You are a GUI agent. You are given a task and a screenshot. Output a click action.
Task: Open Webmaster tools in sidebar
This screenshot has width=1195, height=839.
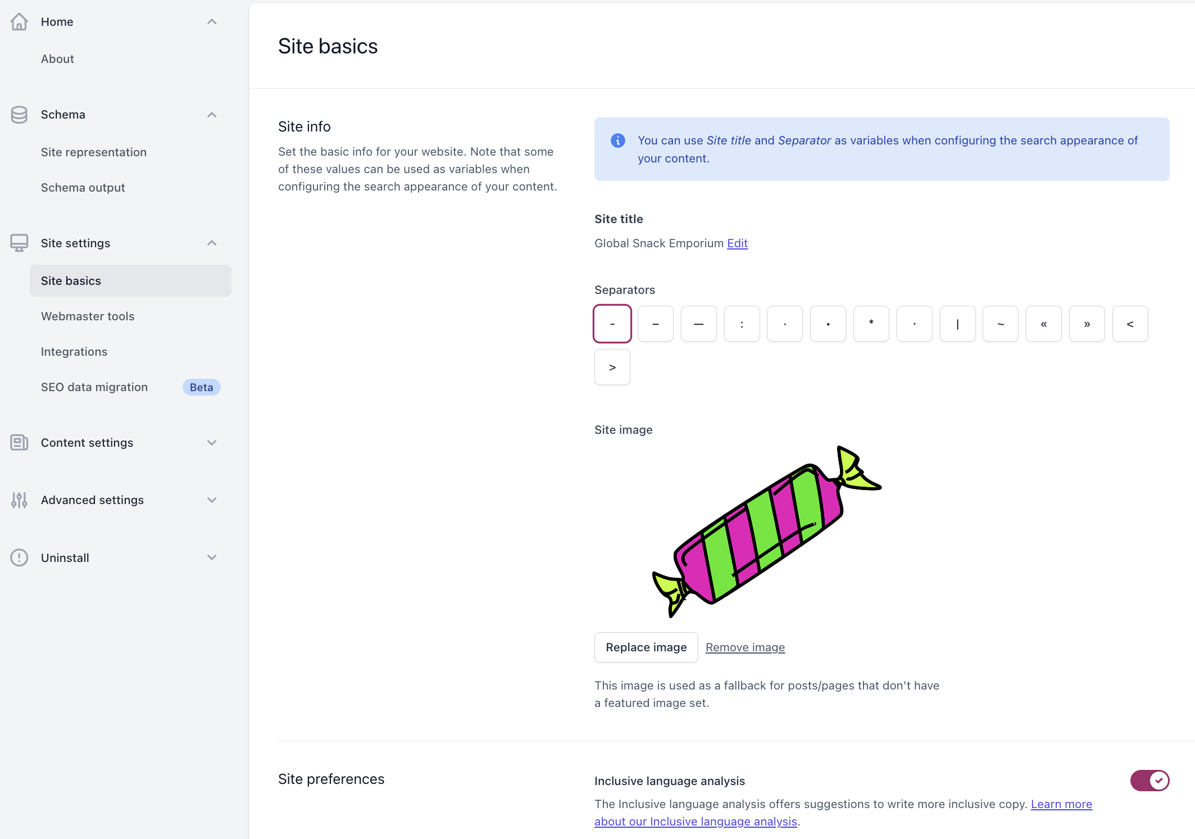pos(88,316)
